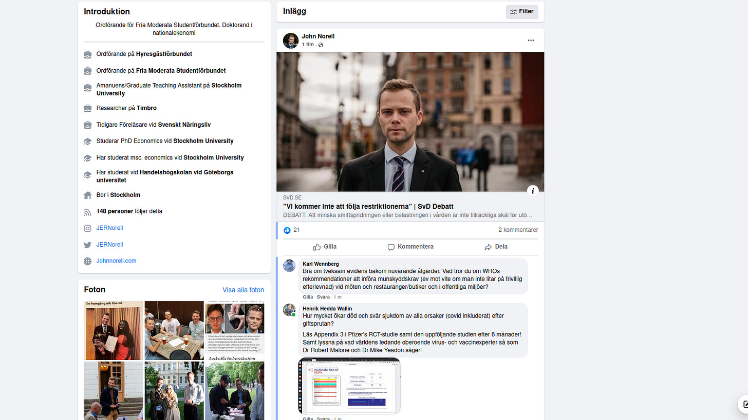Open Fria Moderata Studentförbundet work link
748x420 pixels.
(181, 71)
